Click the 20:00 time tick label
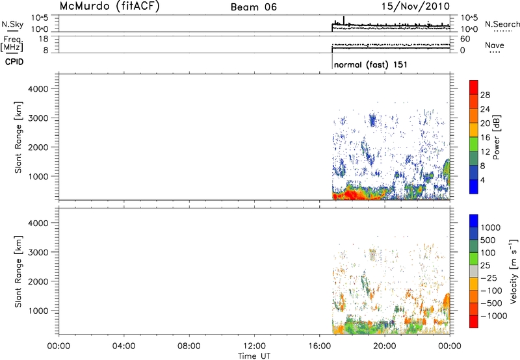The height and width of the screenshot is (360, 520). pyautogui.click(x=385, y=346)
